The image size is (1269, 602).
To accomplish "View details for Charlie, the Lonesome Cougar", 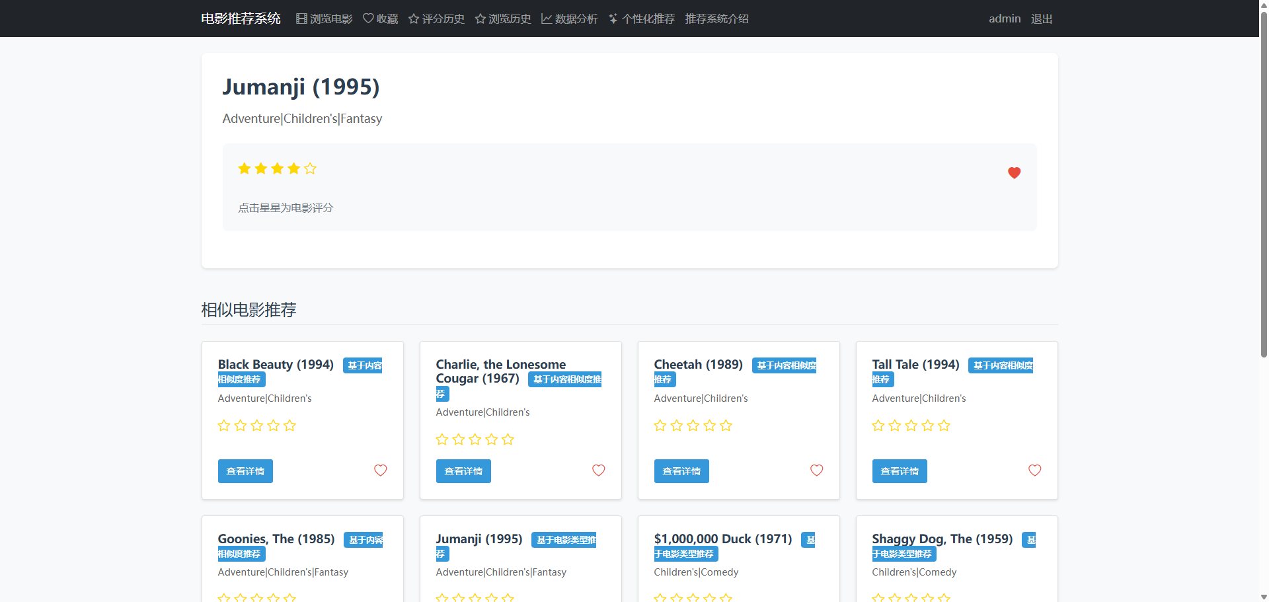I will 463,471.
